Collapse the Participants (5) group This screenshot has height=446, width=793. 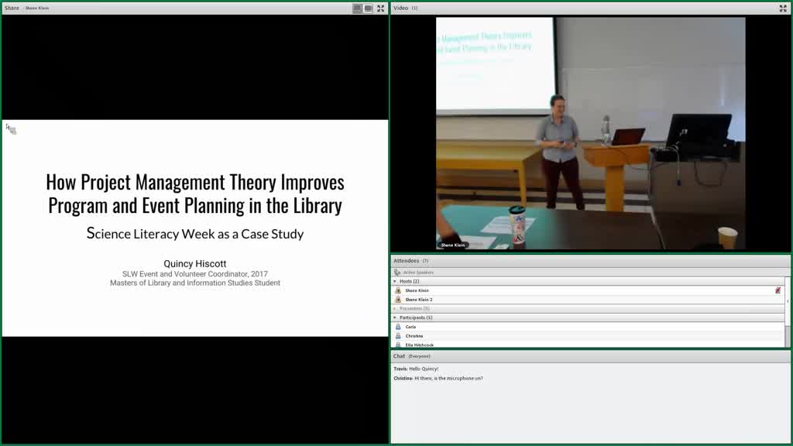(395, 317)
